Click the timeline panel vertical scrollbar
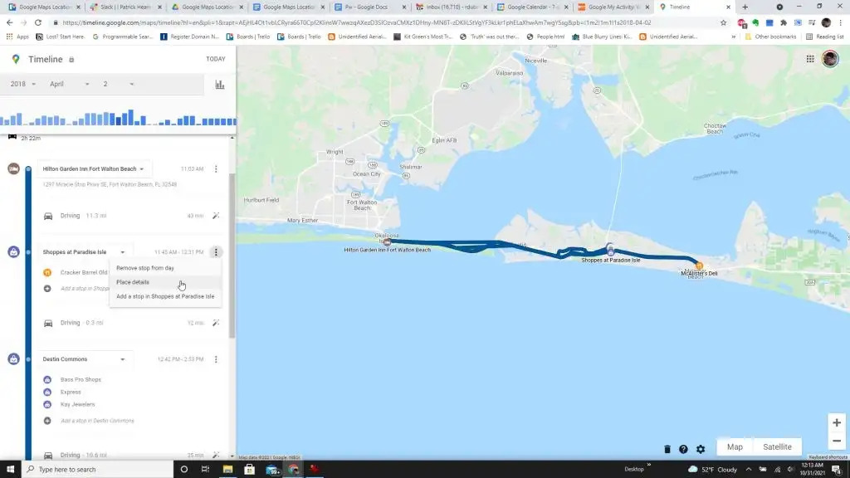Screen dimensions: 850x478 pyautogui.click(x=232, y=255)
